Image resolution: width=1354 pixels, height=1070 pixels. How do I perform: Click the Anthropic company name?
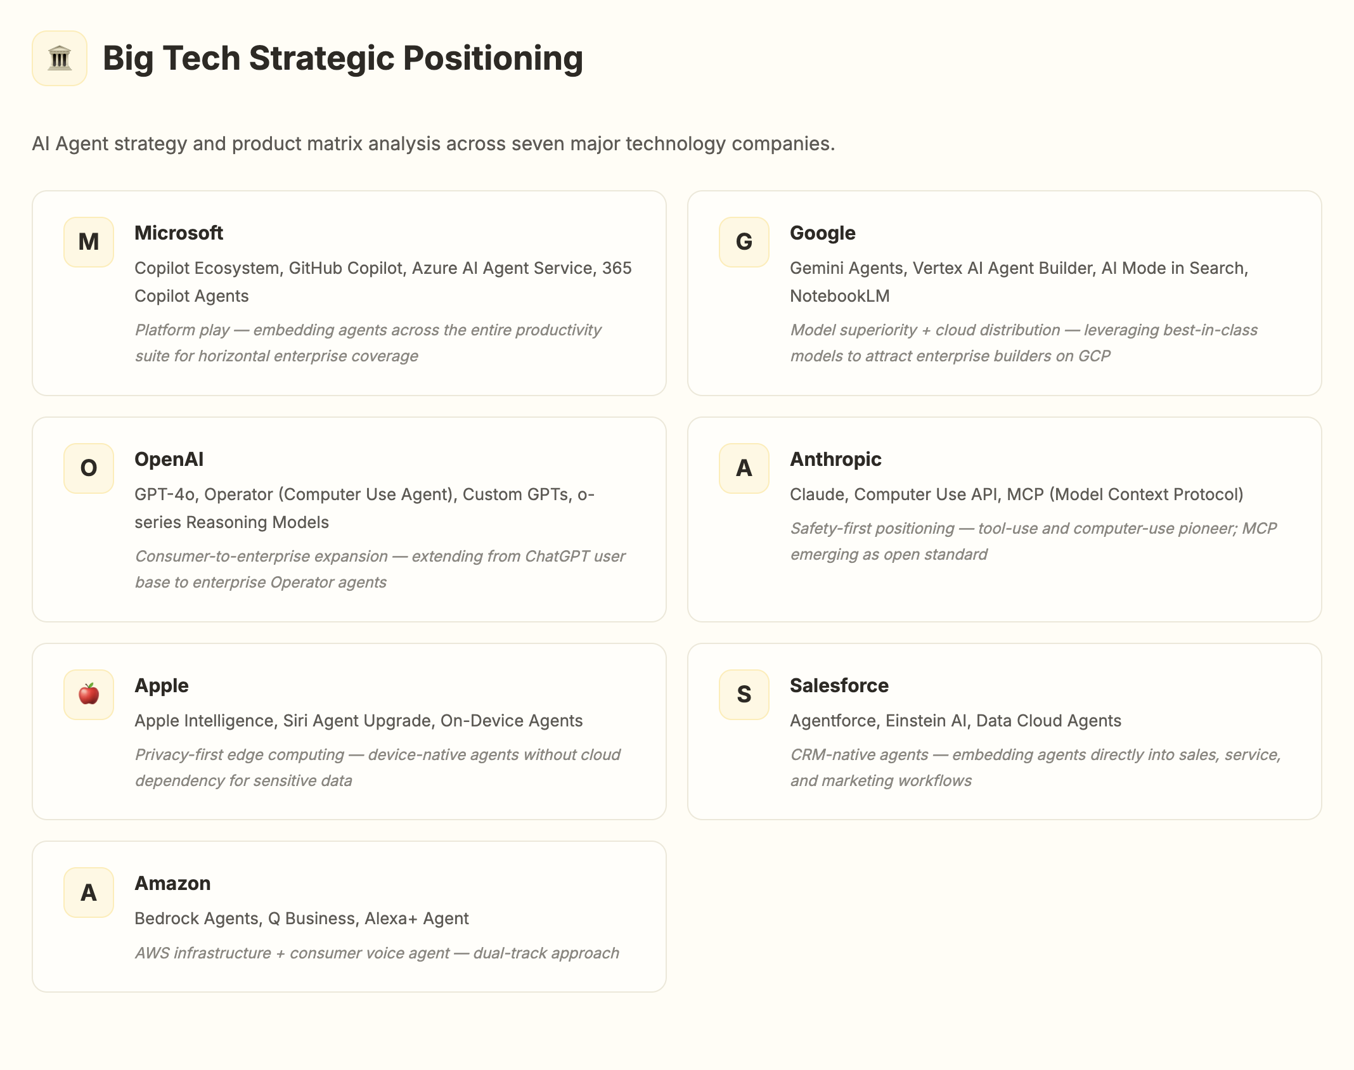pyautogui.click(x=835, y=460)
